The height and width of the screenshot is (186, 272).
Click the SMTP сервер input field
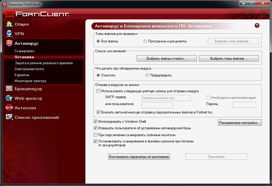pos(166,98)
